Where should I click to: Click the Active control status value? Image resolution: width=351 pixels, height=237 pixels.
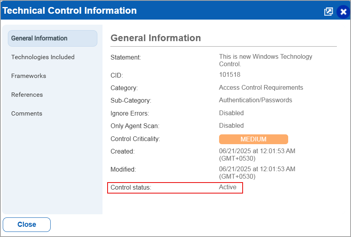228,187
